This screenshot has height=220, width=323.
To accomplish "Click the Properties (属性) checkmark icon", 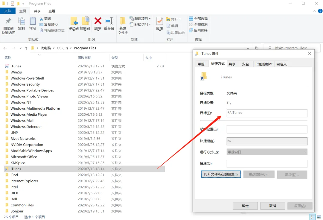I will tap(159, 21).
